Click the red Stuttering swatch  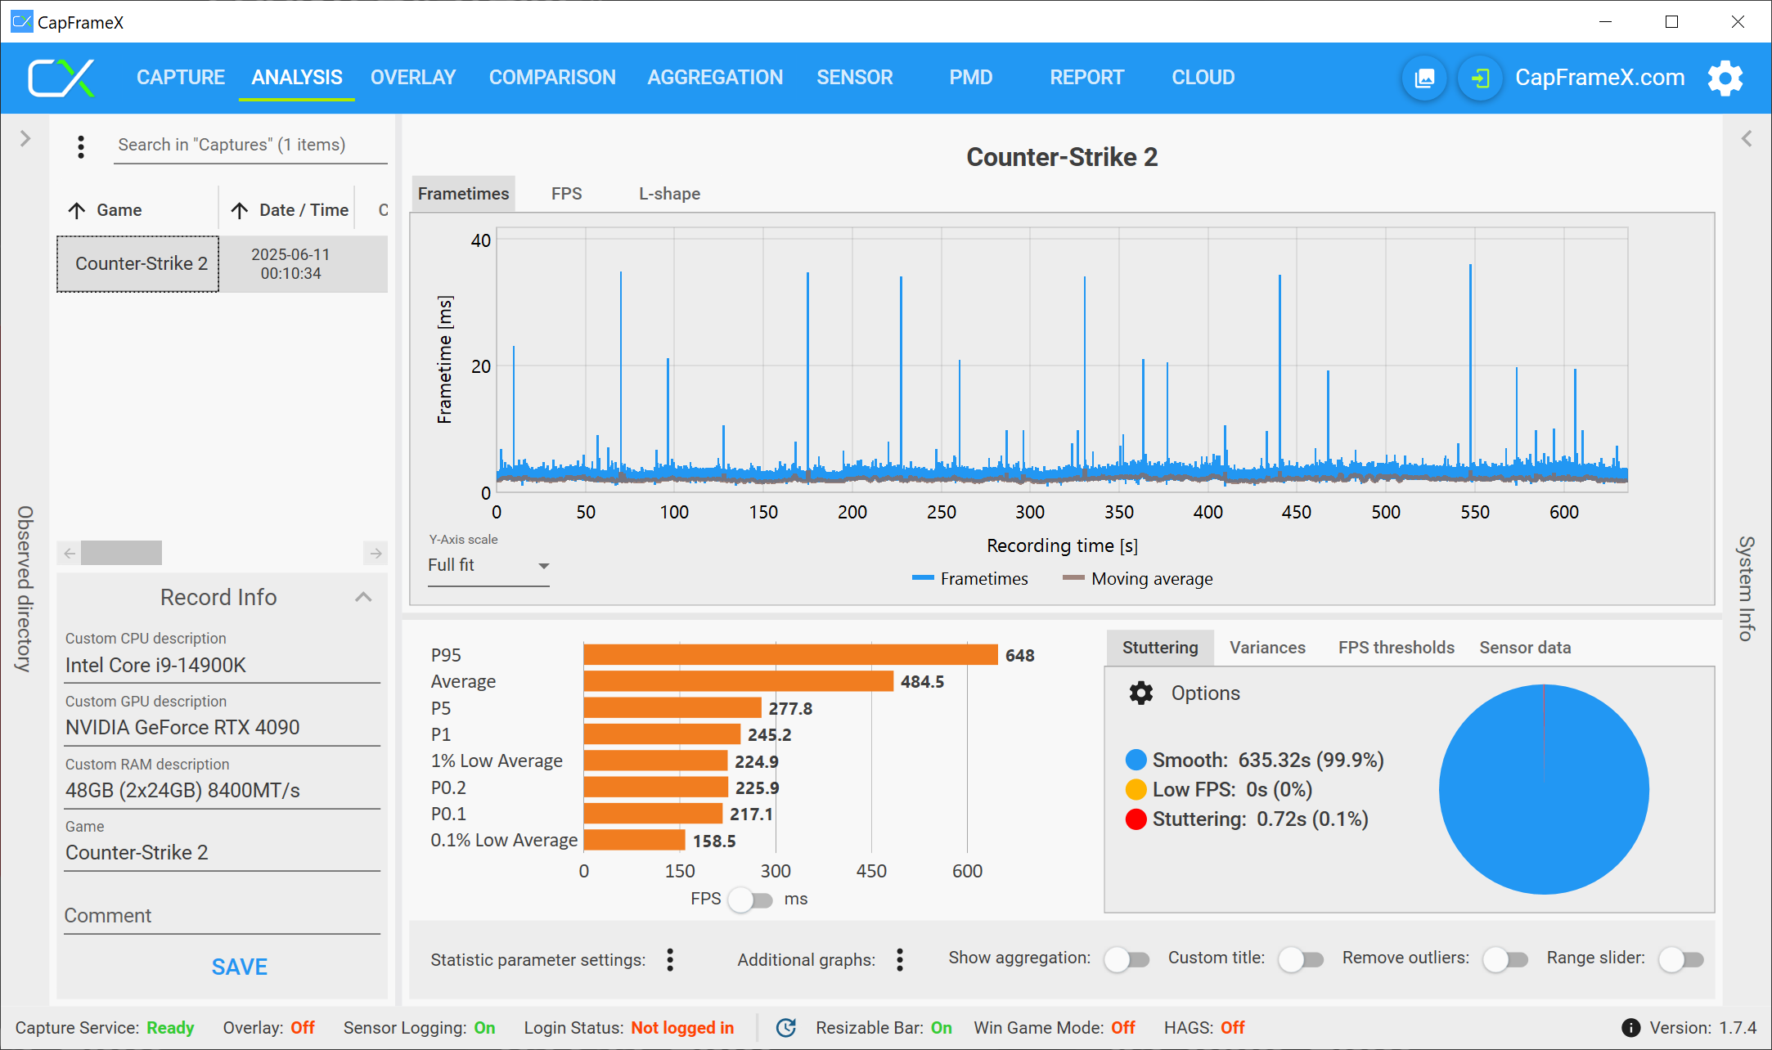click(1136, 819)
